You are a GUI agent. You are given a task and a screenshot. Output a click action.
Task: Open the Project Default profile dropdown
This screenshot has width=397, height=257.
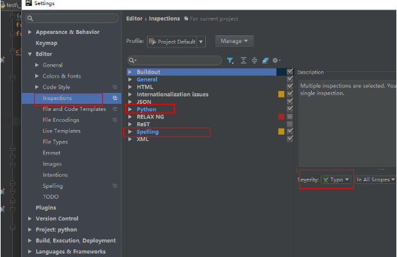[176, 42]
